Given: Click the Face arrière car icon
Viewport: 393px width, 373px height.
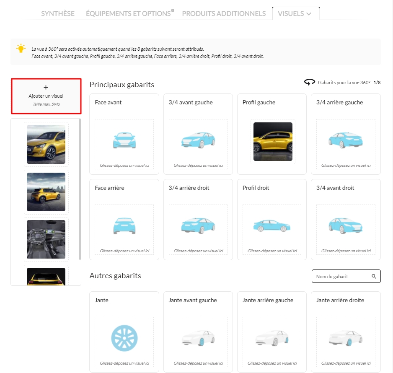Looking at the screenshot, I should [x=124, y=226].
